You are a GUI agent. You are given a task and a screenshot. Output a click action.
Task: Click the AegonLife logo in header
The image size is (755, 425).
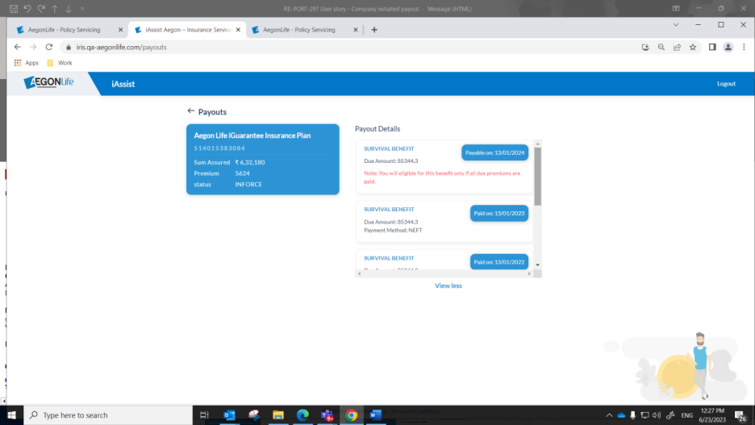[50, 83]
